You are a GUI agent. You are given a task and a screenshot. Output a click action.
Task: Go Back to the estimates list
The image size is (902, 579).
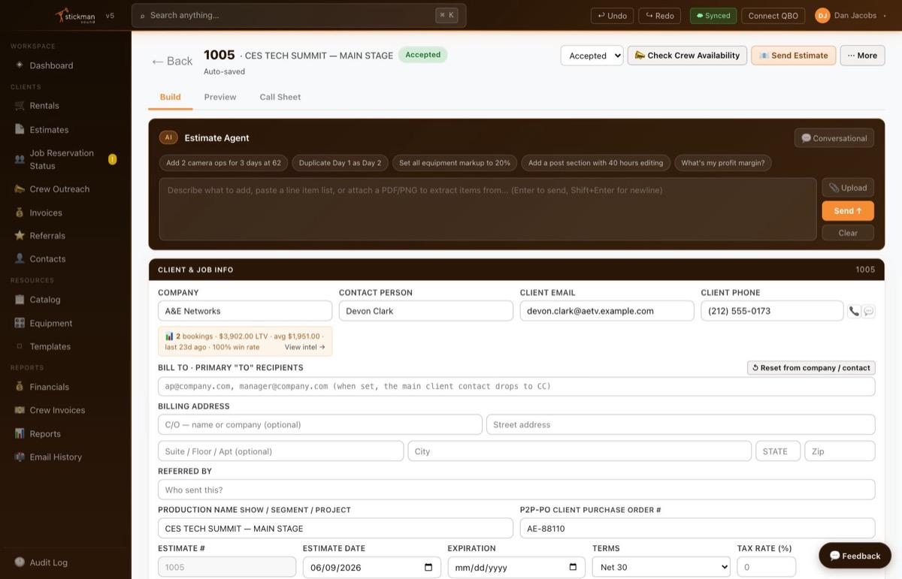pyautogui.click(x=172, y=62)
